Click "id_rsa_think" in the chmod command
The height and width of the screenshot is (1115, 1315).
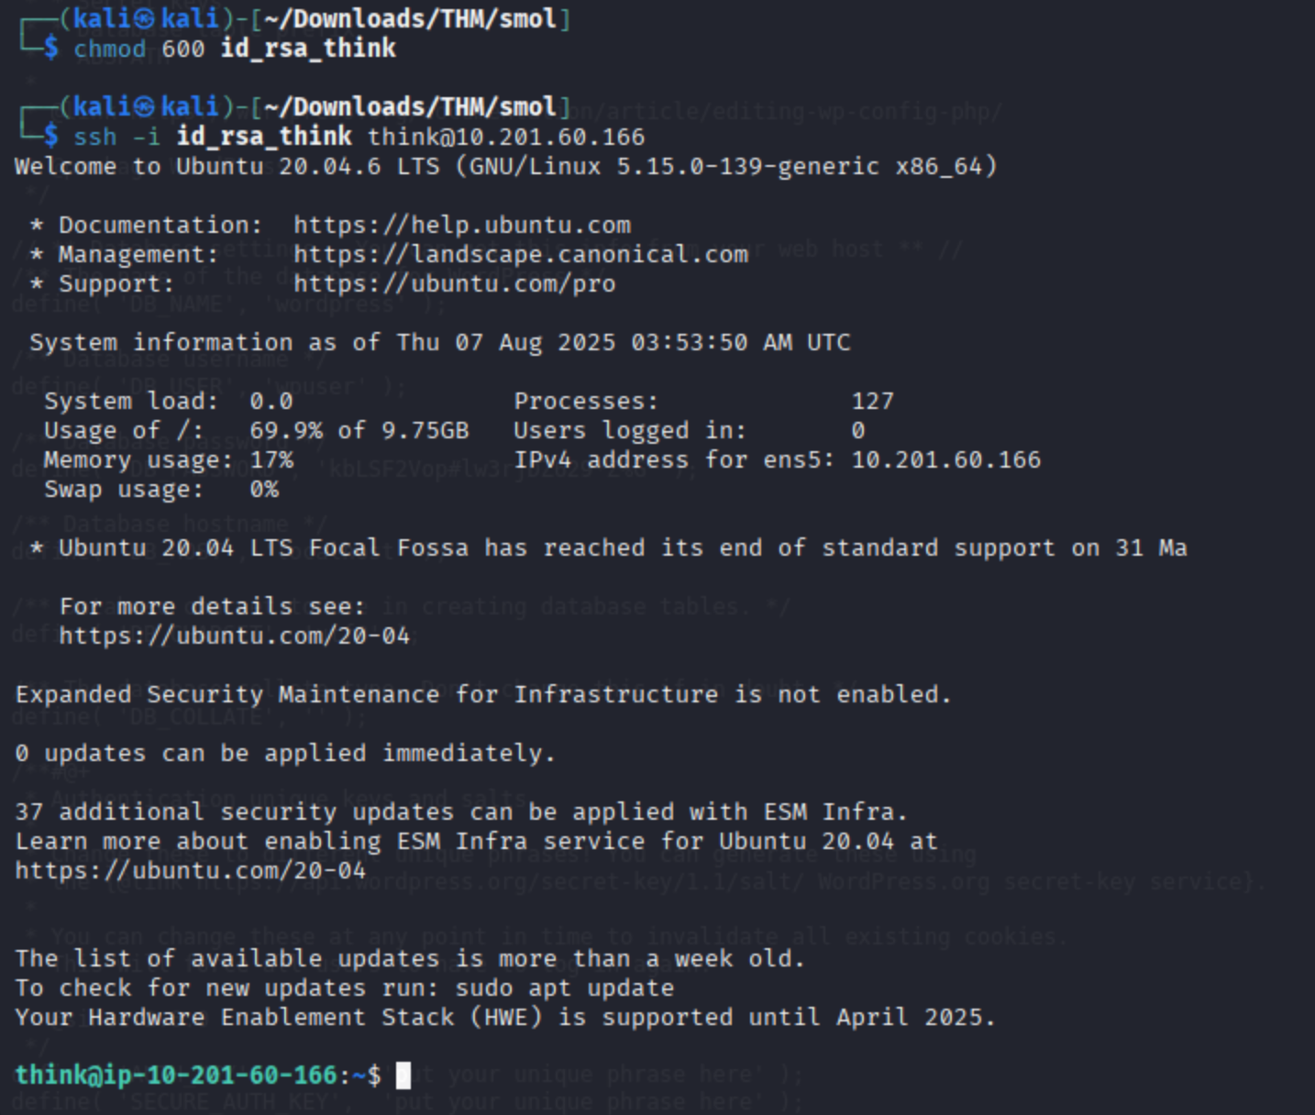point(308,49)
